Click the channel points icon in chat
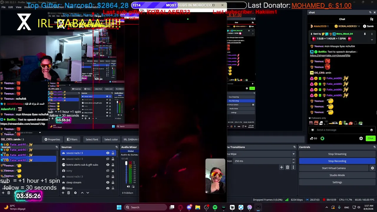 tap(313, 138)
